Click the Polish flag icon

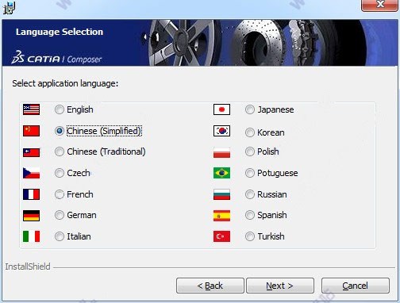221,152
